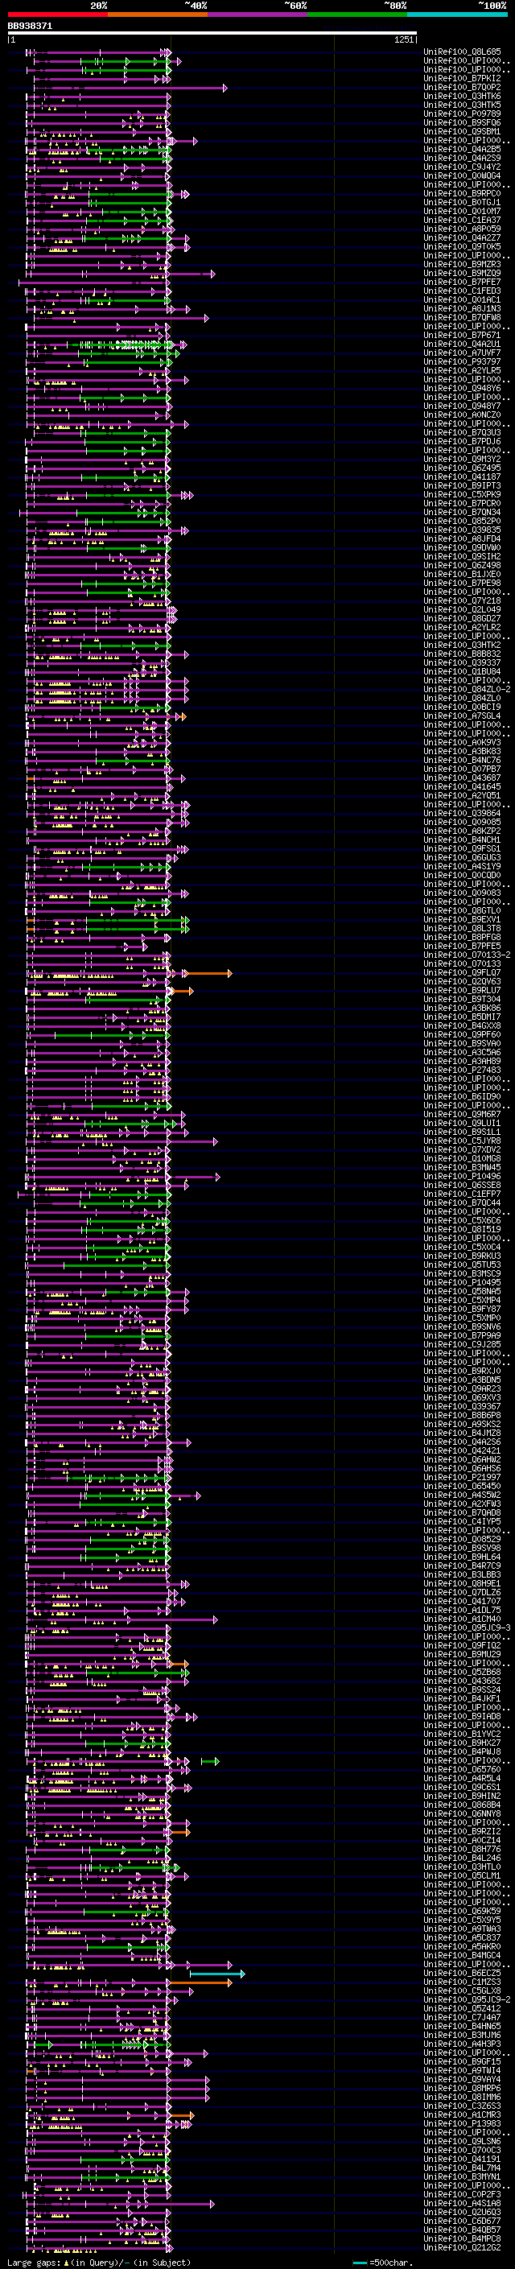The width and height of the screenshot is (515, 2269).
Task: Select the UniRef100_Q95JC9-2 label
Action: pos(467,1999)
